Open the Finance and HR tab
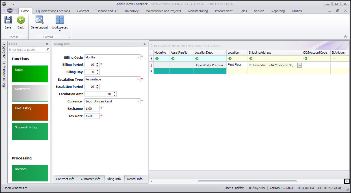 [x=107, y=11]
